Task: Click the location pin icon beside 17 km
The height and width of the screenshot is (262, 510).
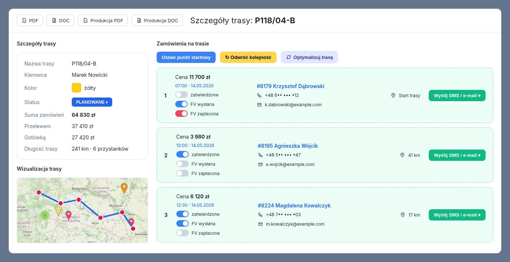Action: click(x=403, y=215)
